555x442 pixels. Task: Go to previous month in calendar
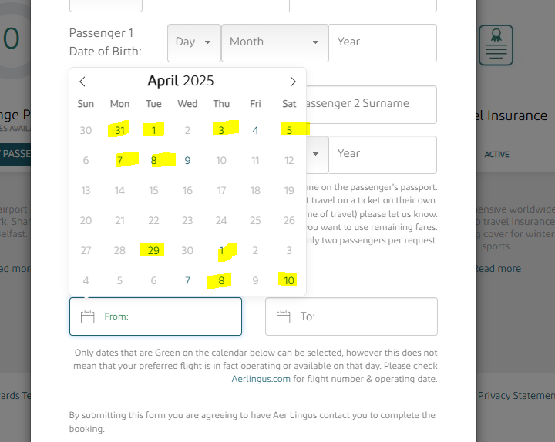click(82, 82)
